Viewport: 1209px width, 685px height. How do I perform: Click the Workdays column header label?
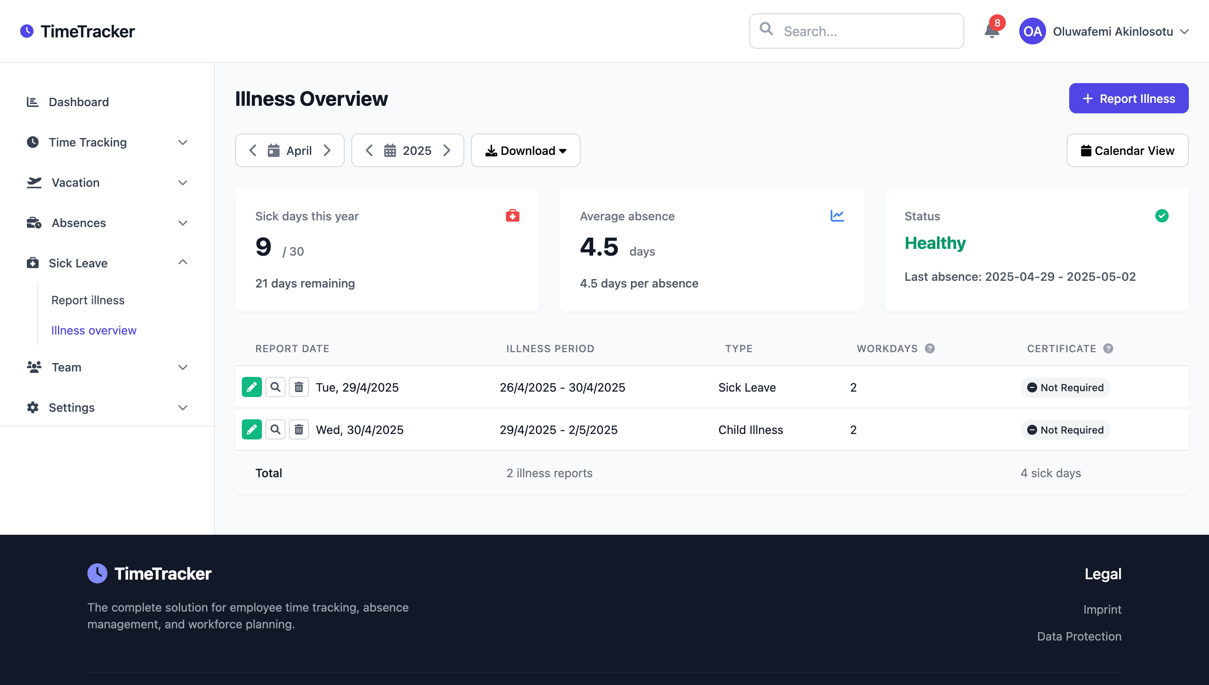887,349
